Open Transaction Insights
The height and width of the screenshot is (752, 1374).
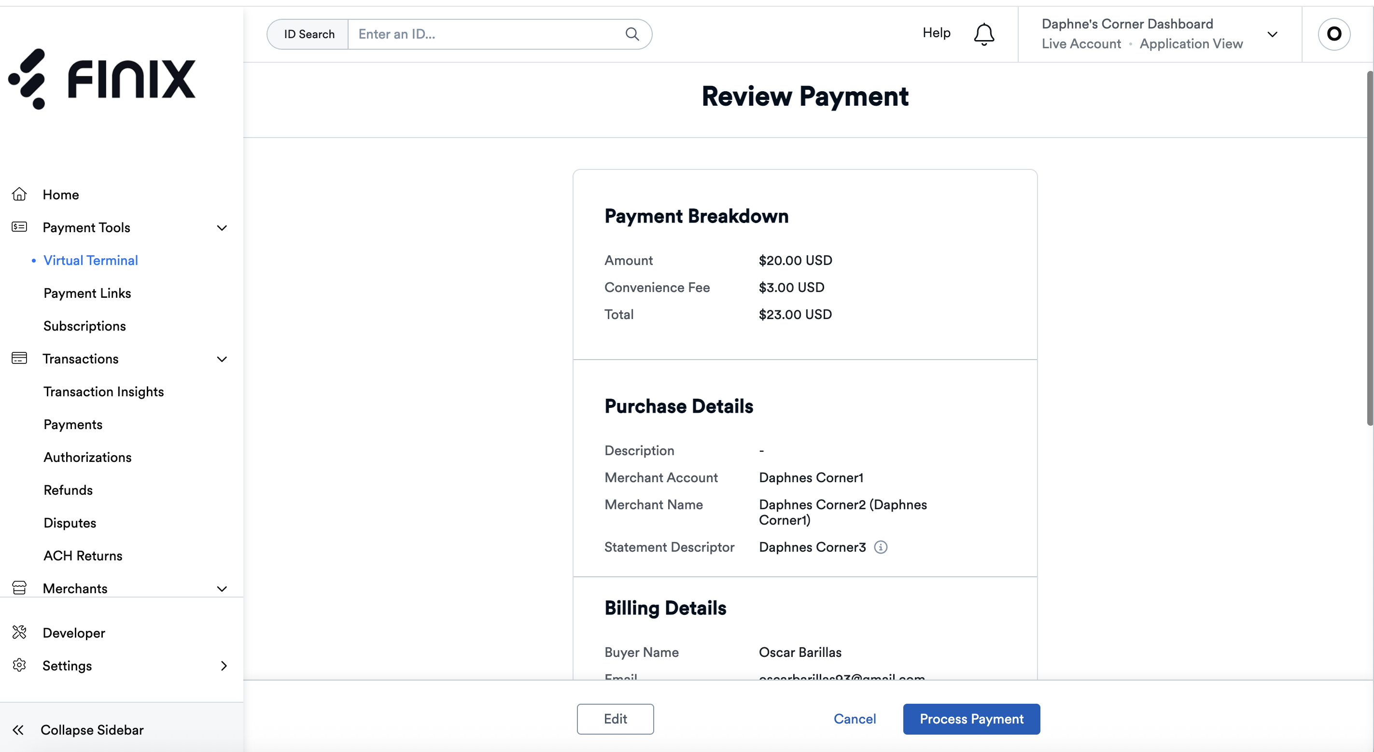[x=104, y=391]
